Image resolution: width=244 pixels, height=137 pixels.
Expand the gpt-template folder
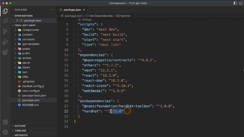30,44
